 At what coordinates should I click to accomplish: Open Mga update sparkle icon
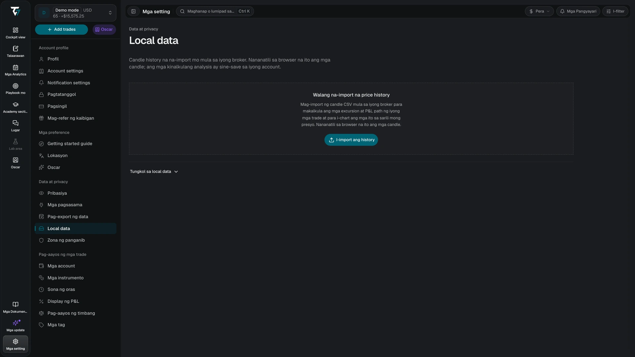click(x=15, y=326)
